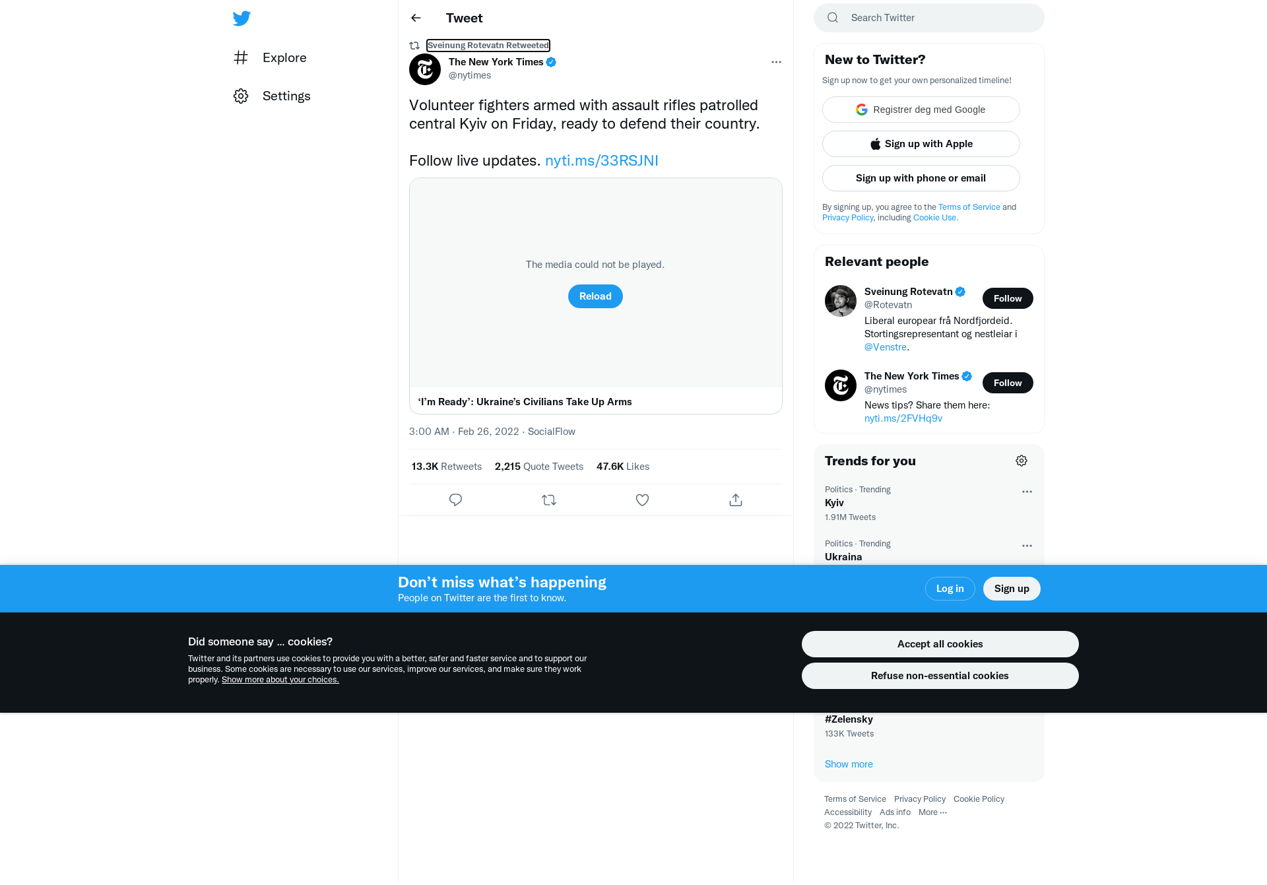Follow Sveinung Rotevatn
The image size is (1267, 885).
tap(1008, 298)
